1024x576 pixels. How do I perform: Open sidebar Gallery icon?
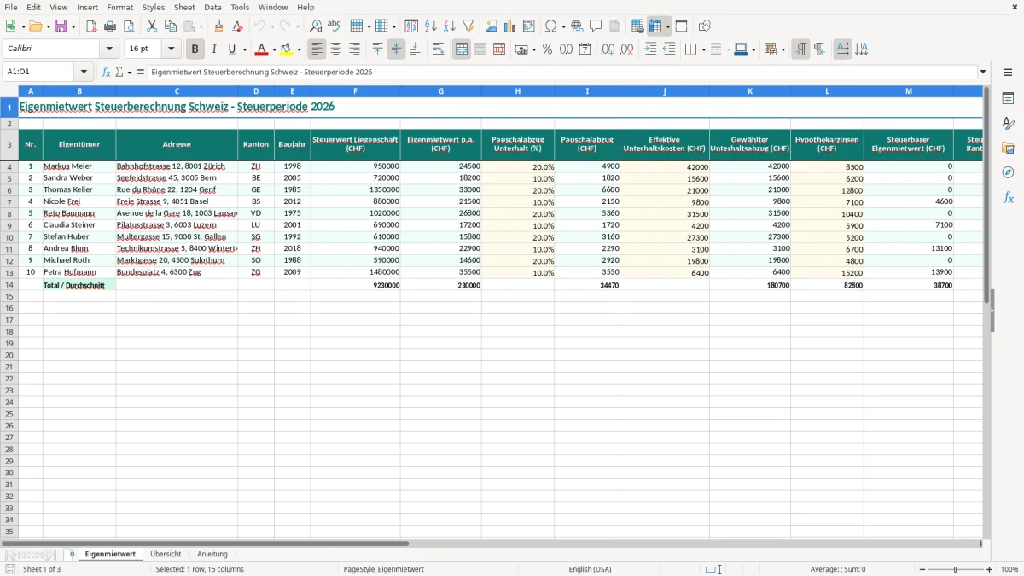click(1008, 148)
